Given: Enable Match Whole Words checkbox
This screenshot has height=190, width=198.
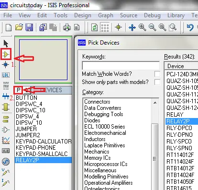Looking at the screenshot, I should point(157,74).
